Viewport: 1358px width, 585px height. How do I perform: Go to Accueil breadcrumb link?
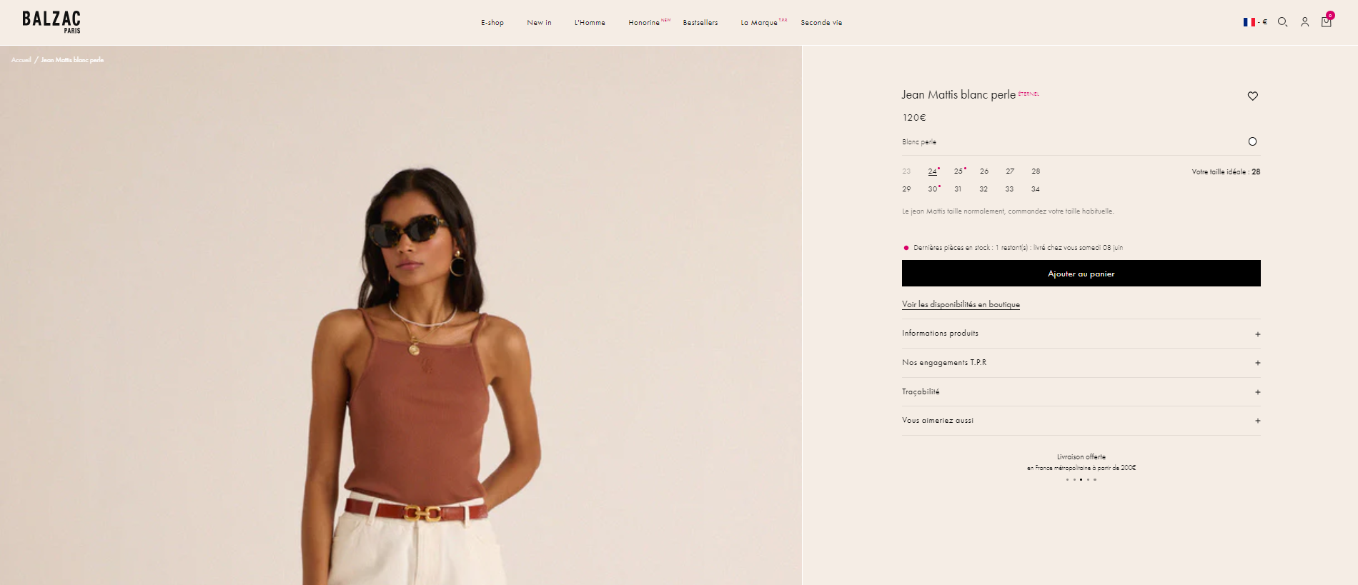21,60
